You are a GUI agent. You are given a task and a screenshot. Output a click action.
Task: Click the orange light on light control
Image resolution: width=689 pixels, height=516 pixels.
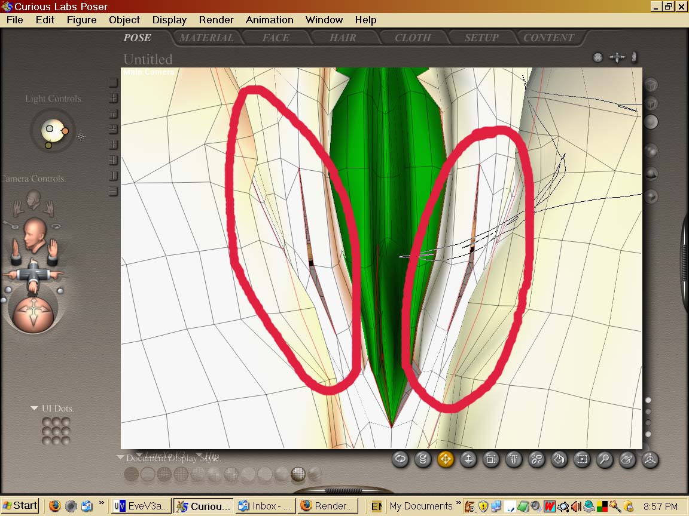coord(65,131)
